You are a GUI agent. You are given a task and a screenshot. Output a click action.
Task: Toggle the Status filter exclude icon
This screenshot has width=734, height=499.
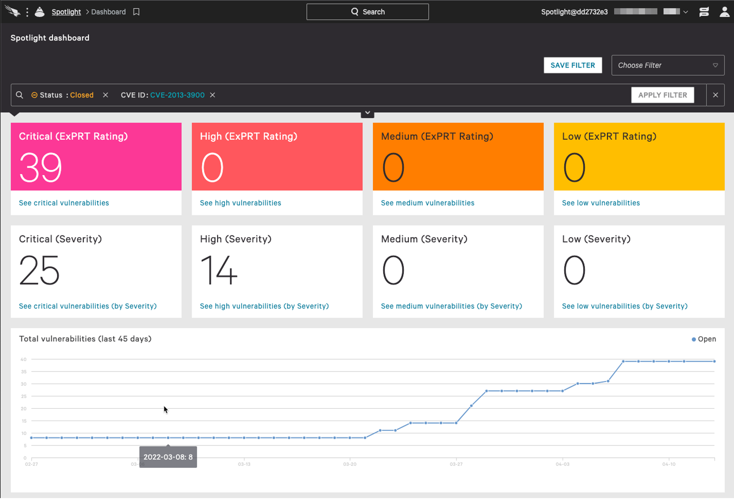point(34,95)
